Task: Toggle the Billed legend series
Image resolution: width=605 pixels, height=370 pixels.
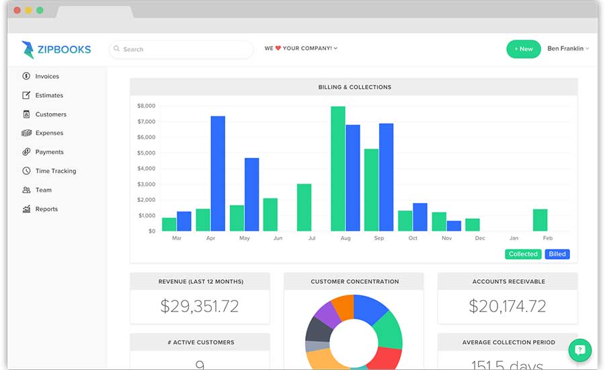Action: [x=557, y=254]
